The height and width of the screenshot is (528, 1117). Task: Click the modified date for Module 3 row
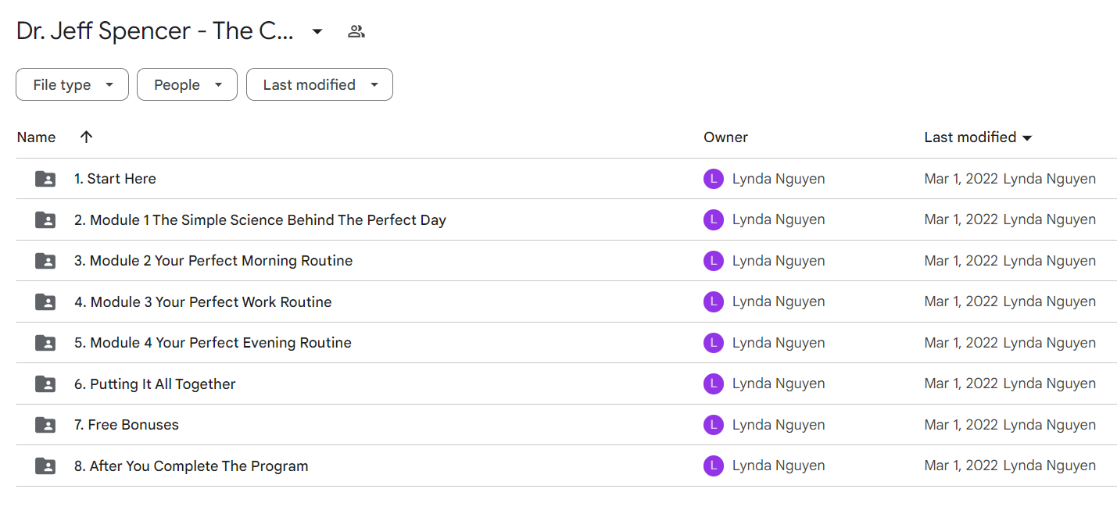point(961,302)
